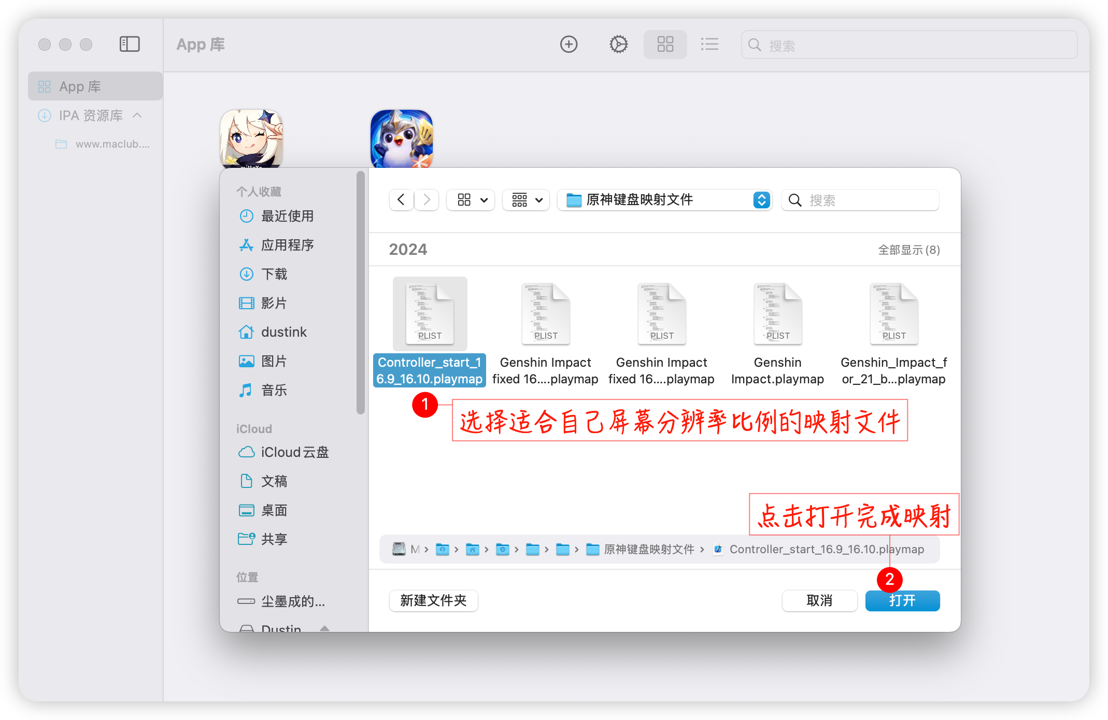The width and height of the screenshot is (1108, 720).
Task: Click the 取消 button
Action: [819, 601]
